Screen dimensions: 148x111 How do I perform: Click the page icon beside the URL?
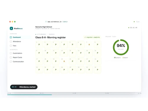(x=46, y=22)
